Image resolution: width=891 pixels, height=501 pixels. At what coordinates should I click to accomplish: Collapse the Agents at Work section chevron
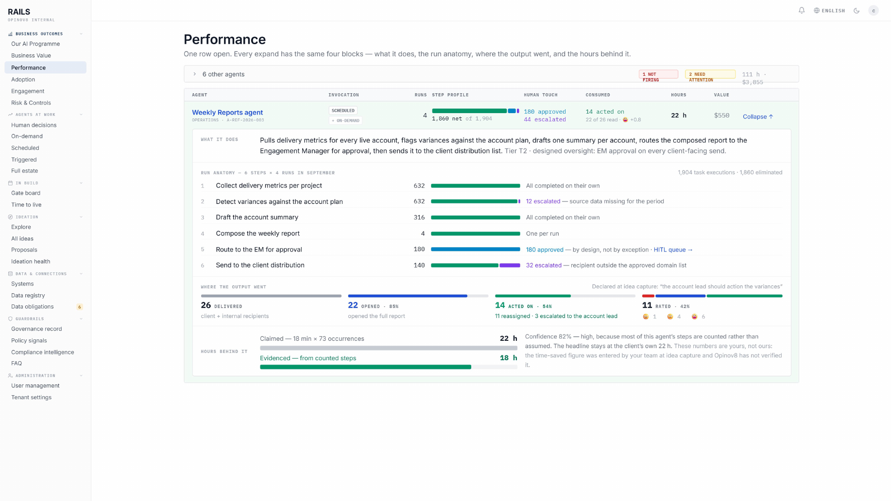click(81, 115)
